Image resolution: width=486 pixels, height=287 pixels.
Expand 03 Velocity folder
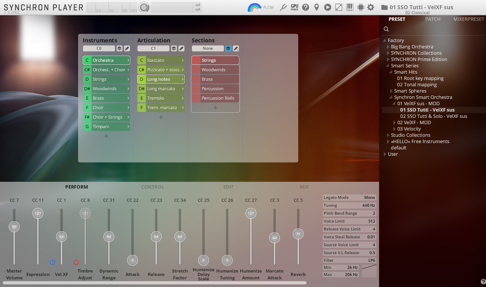point(394,129)
